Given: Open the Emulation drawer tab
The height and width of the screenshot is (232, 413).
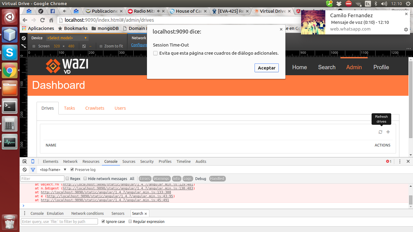Looking at the screenshot, I should coord(55,214).
